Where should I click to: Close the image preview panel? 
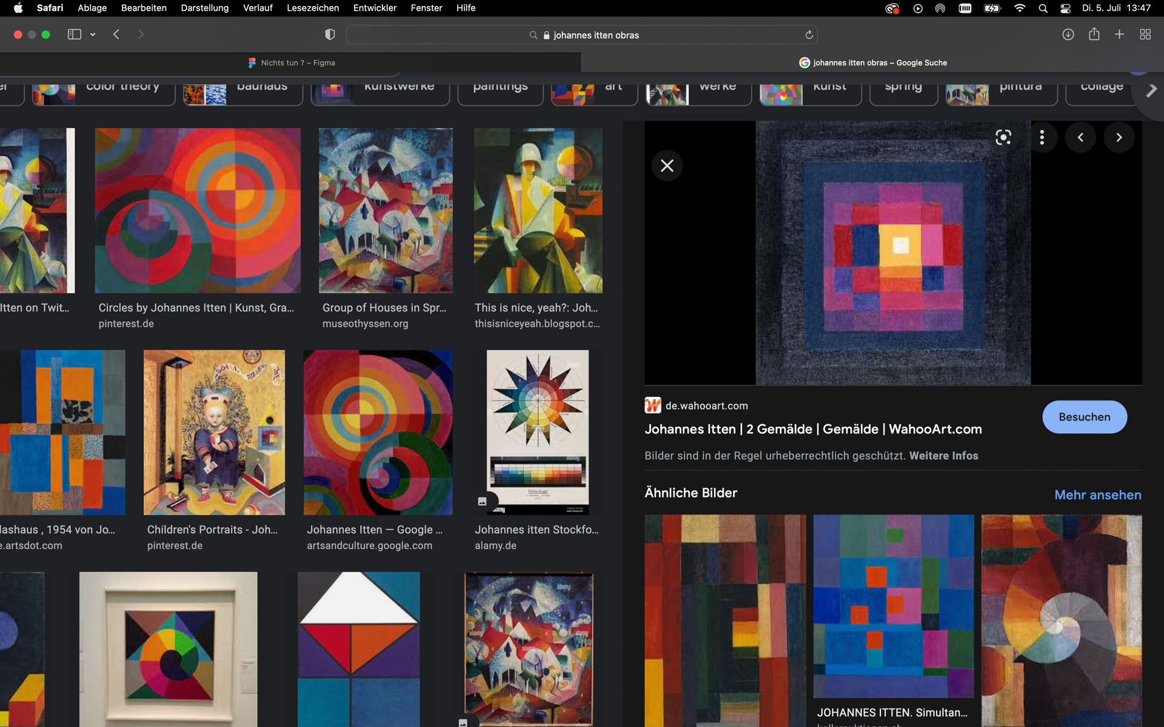(667, 165)
